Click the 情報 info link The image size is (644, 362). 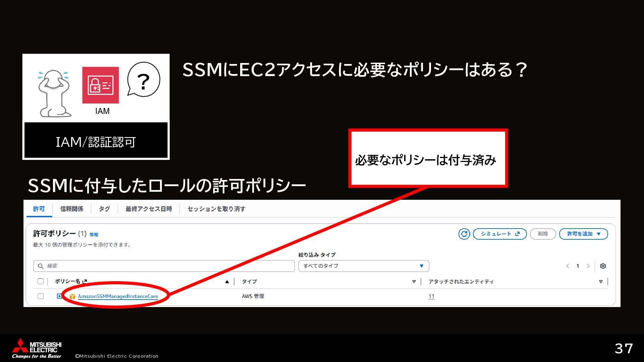pos(94,235)
